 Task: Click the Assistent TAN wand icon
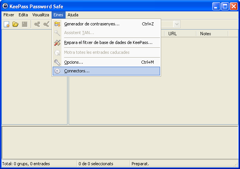(x=57, y=33)
